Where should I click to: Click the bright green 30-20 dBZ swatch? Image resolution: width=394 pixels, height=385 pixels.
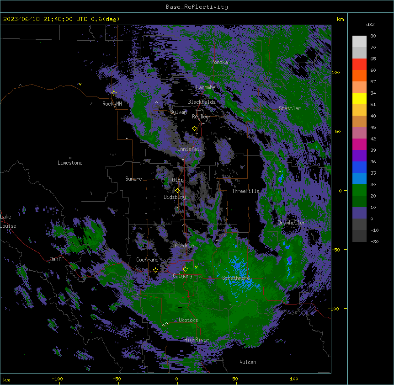(359, 190)
